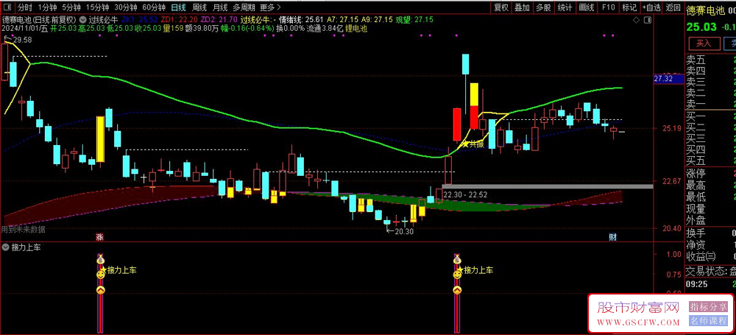Click the 22.30 - 22.52 gap range label
This screenshot has width=736, height=335.
[x=464, y=194]
